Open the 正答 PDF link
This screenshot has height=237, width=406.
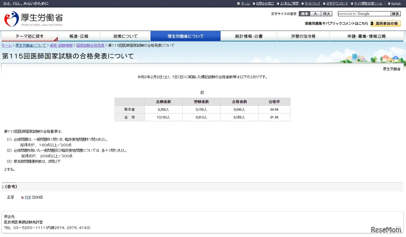tap(28, 197)
